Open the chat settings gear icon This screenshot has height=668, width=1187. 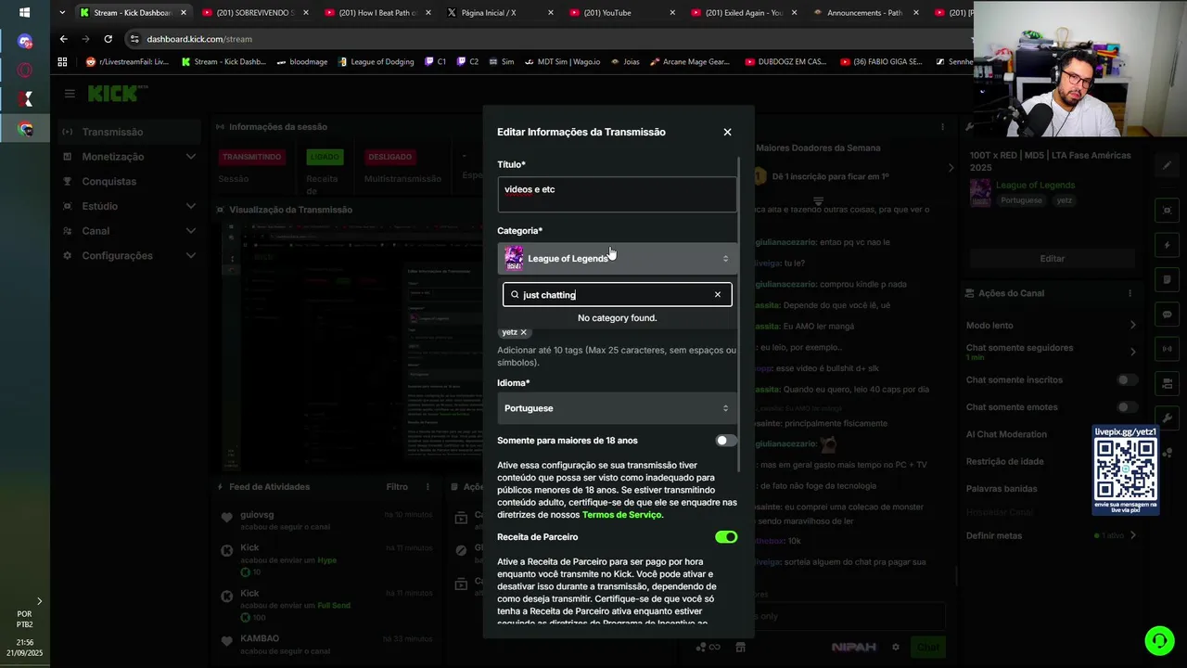pyautogui.click(x=896, y=647)
